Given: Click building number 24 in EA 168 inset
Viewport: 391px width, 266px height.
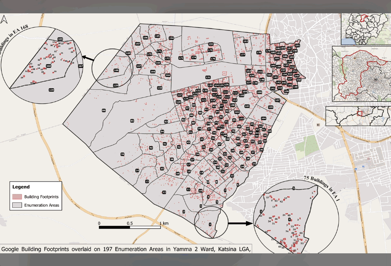Looking at the screenshot, I should click(x=22, y=78).
